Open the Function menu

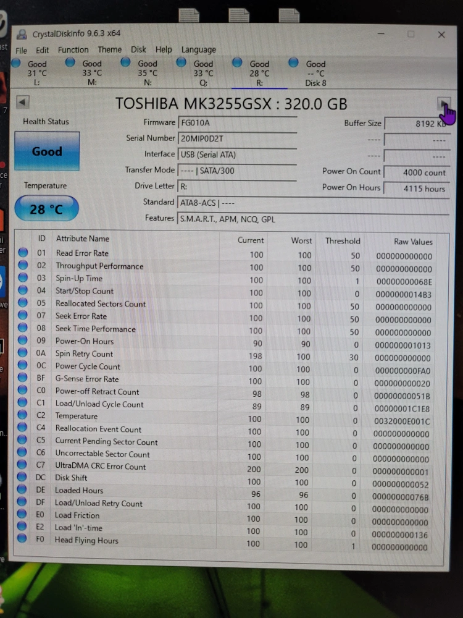coord(73,49)
